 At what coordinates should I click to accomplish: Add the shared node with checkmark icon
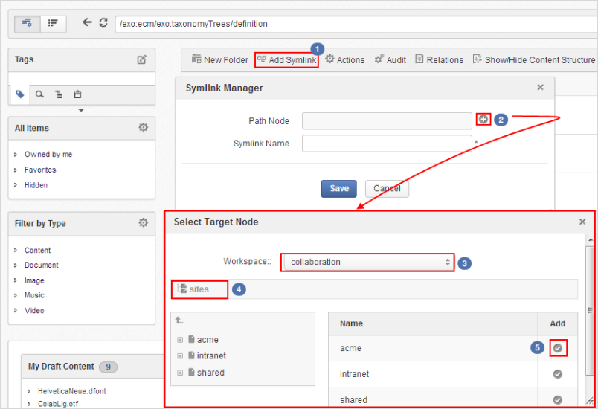point(558,400)
